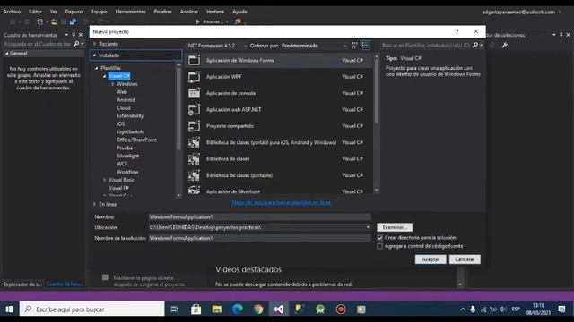
Task: Open Microsoft Edge from the taskbar
Action: 238,309
